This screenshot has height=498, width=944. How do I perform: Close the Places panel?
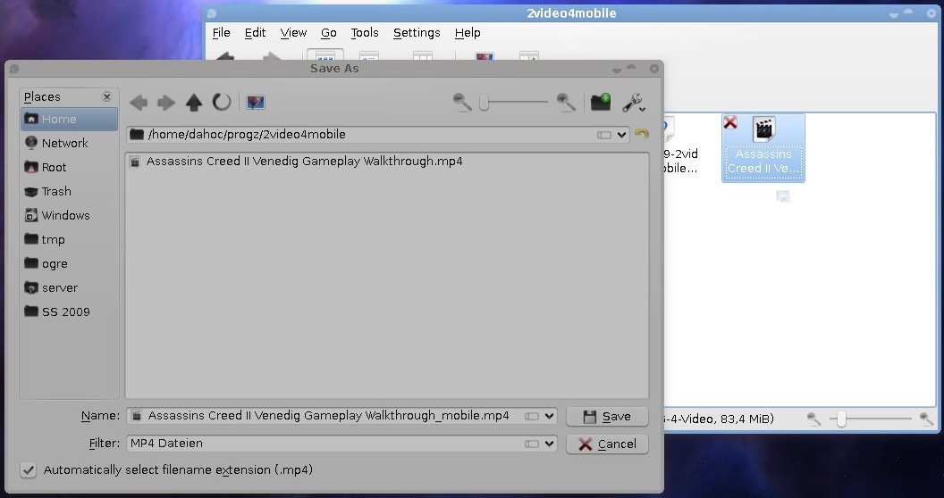(106, 96)
